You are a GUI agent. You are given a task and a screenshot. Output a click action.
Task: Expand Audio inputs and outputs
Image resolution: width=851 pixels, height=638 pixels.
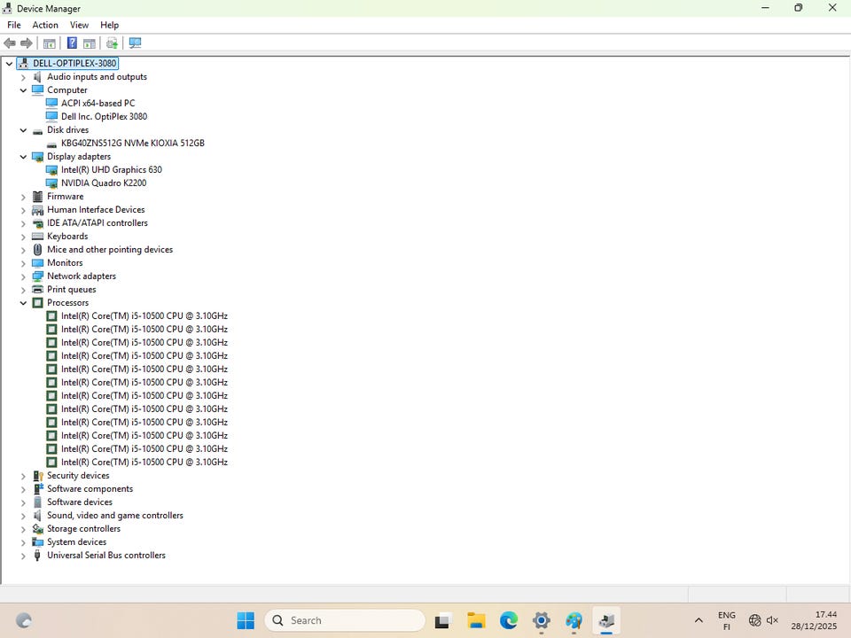(23, 77)
